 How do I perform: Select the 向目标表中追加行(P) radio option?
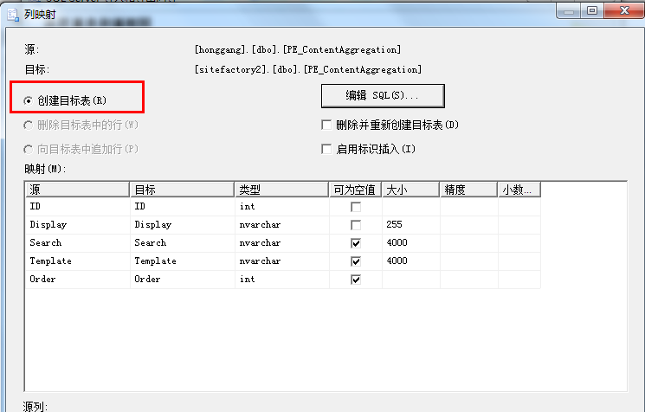(28, 149)
